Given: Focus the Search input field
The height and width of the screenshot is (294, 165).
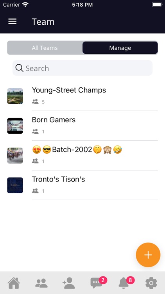Looking at the screenshot, I should (x=82, y=68).
